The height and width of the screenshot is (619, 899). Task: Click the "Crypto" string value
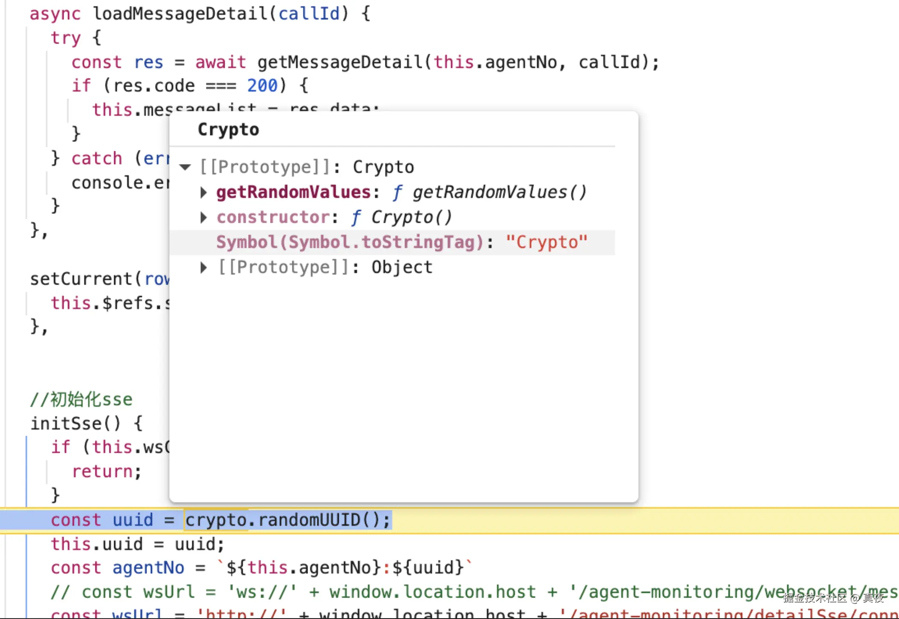point(546,242)
